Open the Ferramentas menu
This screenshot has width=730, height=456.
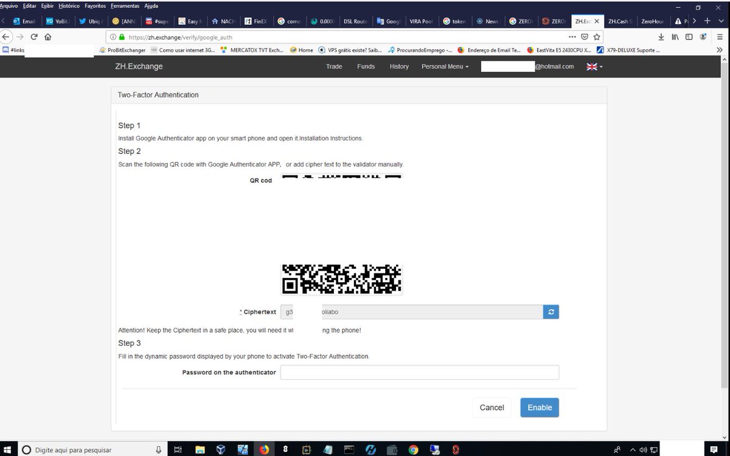pos(125,5)
